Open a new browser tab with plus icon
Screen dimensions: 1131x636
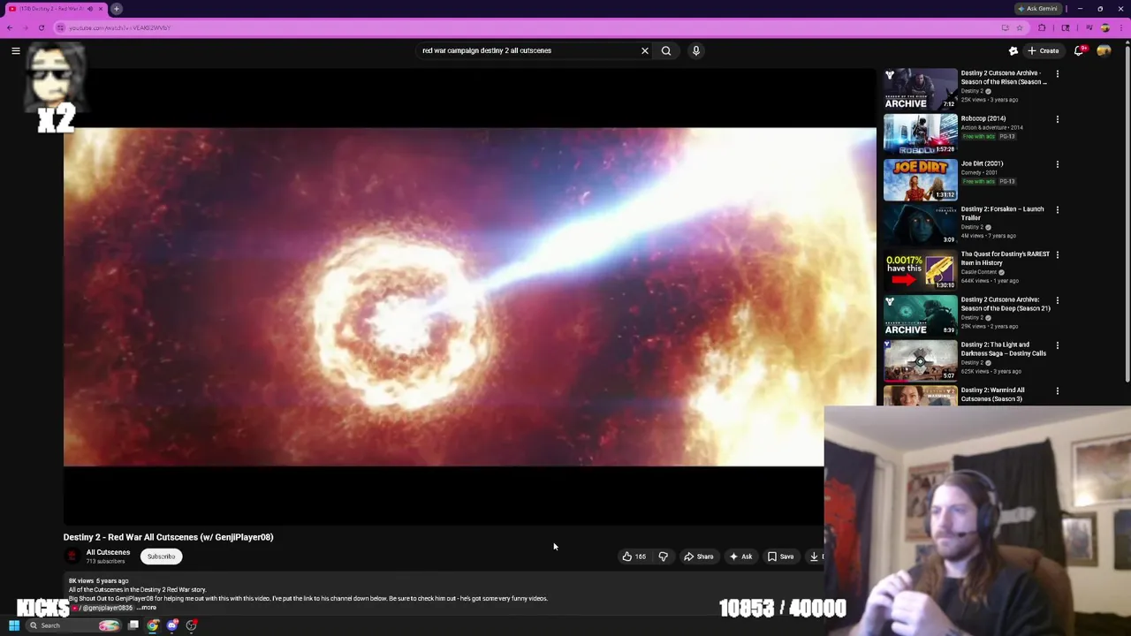(x=117, y=9)
